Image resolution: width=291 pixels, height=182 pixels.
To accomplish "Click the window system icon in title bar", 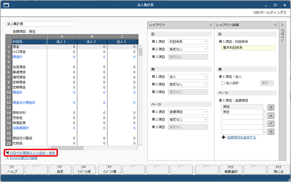I will coord(6,5).
